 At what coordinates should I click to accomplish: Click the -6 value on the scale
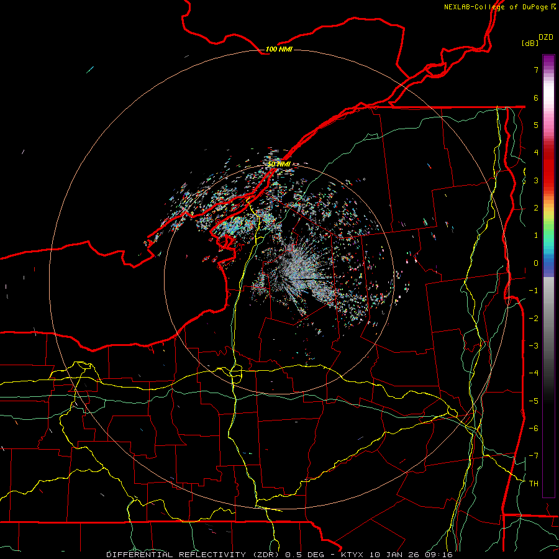(x=534, y=429)
